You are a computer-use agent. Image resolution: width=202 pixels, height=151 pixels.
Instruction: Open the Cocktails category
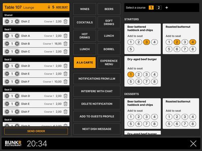[84, 23]
